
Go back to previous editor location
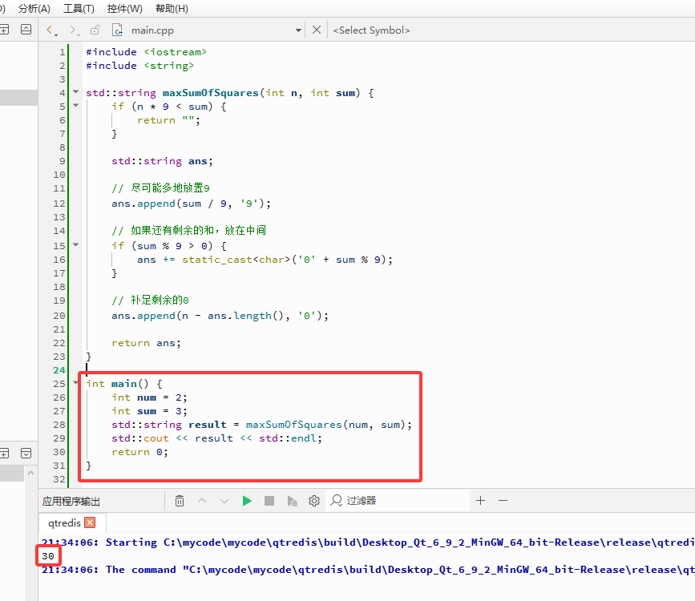pos(51,30)
